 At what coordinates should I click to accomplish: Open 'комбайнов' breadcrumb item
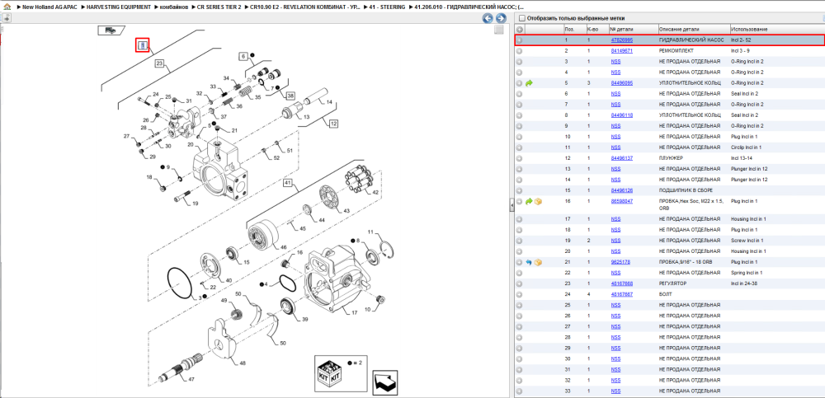(x=174, y=8)
